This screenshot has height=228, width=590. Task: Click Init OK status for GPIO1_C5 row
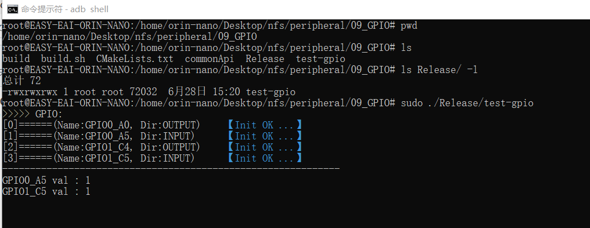(265, 158)
